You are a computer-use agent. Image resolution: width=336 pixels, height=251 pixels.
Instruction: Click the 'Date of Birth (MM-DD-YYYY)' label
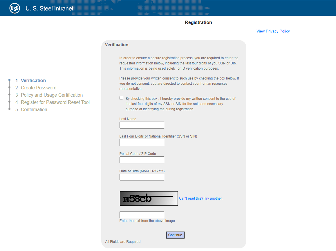click(142, 171)
